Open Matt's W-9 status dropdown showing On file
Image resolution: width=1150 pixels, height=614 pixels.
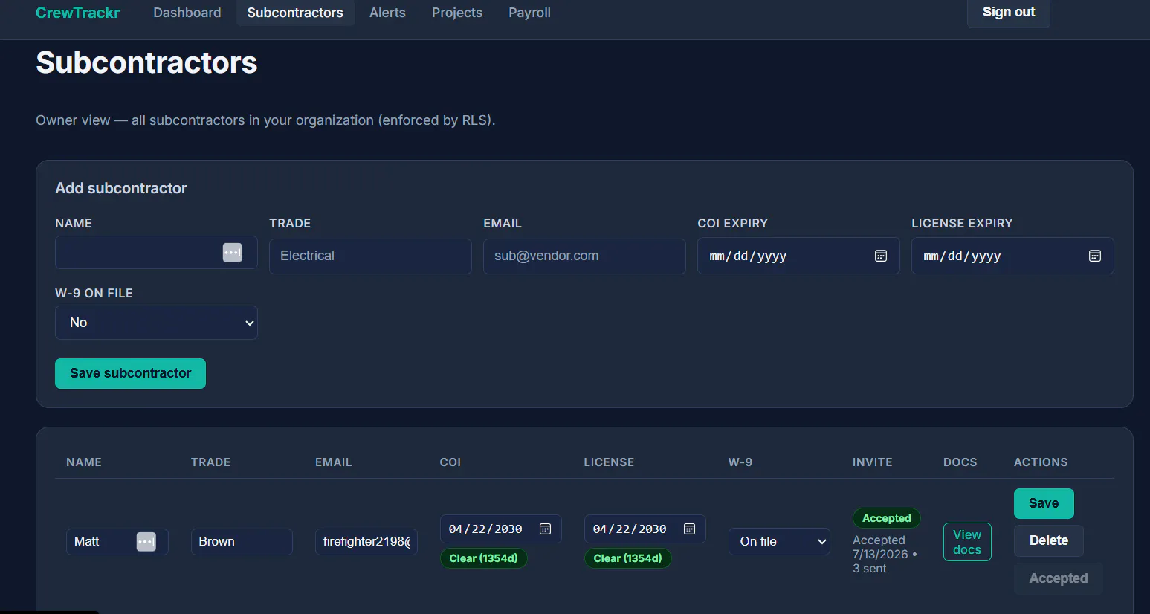coord(779,542)
